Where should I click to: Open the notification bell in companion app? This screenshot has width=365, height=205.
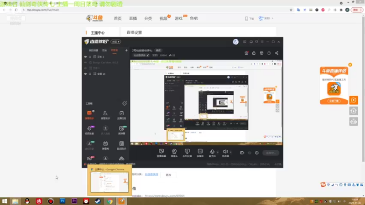pyautogui.click(x=269, y=53)
